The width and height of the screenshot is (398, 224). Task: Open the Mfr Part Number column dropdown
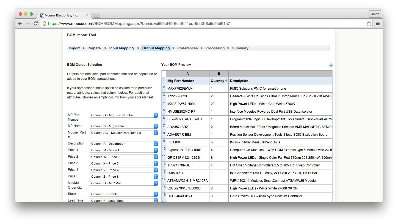coord(123,115)
